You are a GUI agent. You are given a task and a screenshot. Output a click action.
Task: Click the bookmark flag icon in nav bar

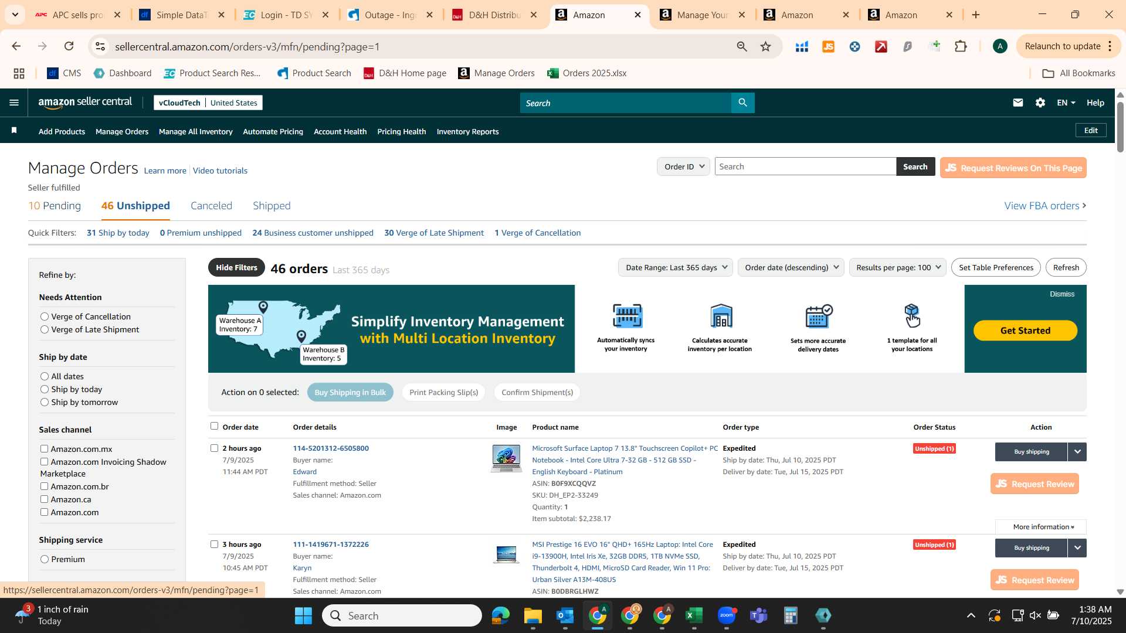pos(14,130)
